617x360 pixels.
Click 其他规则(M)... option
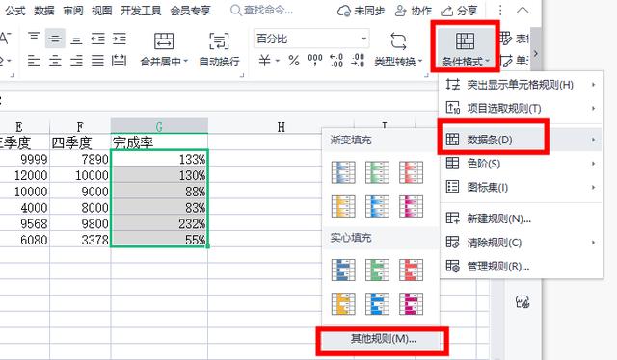(383, 339)
